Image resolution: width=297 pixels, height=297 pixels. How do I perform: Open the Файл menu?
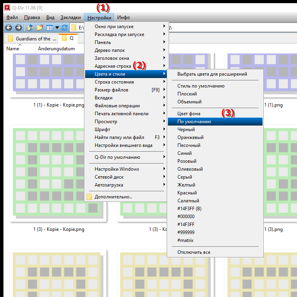click(12, 17)
